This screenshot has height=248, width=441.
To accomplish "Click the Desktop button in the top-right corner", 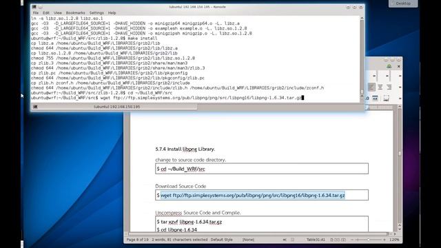I will pyautogui.click(x=403, y=3).
